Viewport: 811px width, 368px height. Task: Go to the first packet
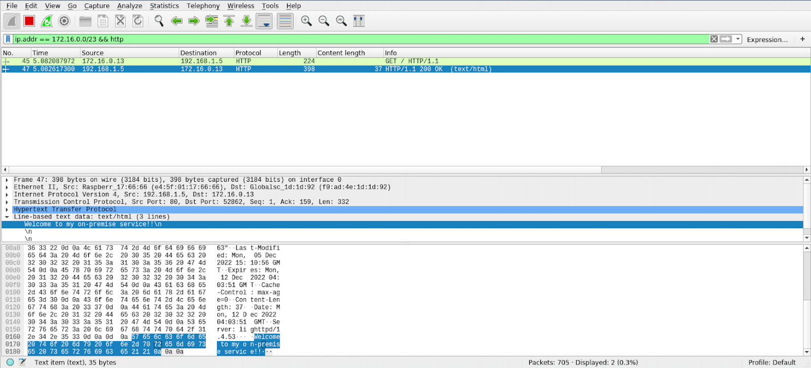click(x=229, y=21)
